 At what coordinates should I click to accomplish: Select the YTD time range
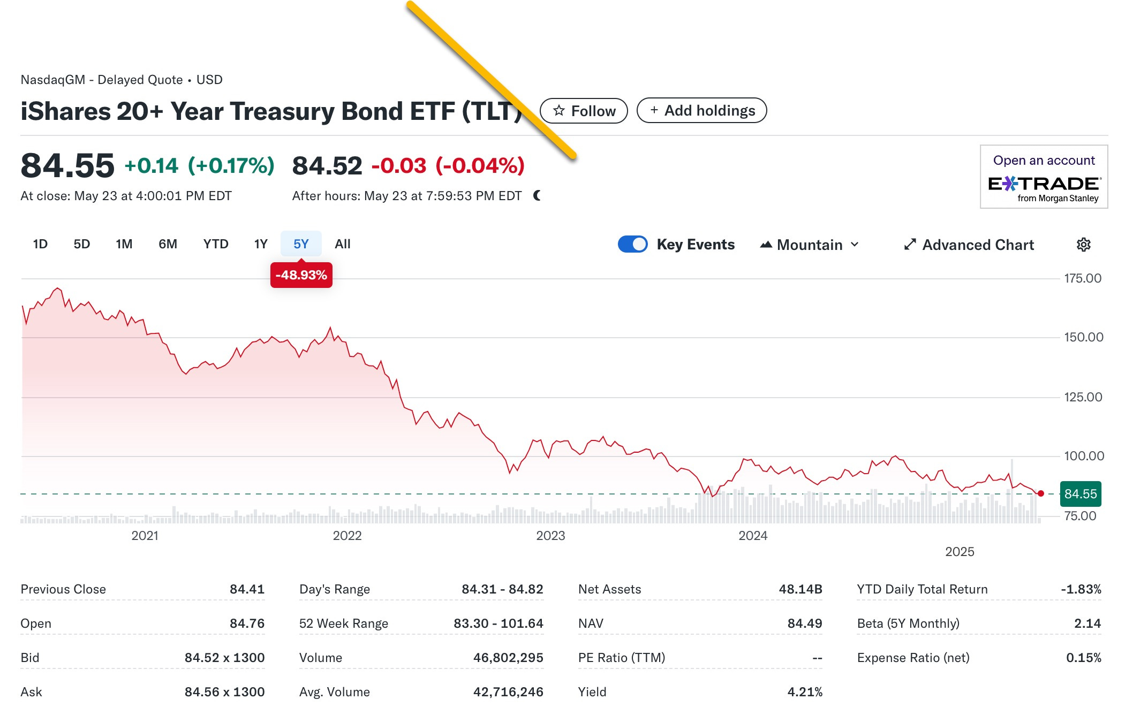coord(216,244)
